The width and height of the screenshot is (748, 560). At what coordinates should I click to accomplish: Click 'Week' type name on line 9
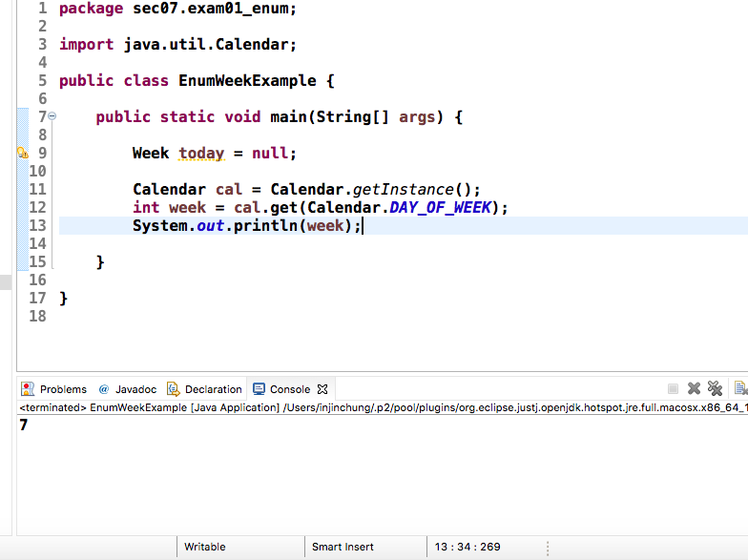[x=151, y=153]
